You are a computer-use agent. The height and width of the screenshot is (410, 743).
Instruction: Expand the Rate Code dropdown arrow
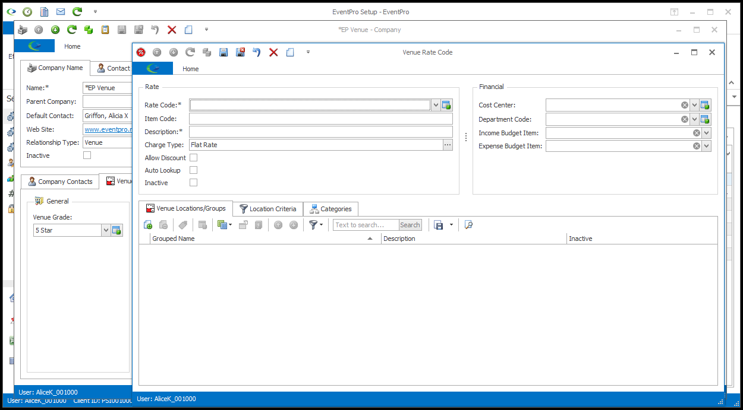(436, 105)
